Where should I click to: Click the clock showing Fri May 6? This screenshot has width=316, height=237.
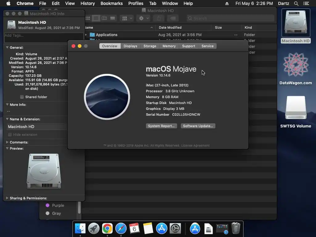coord(254,3)
